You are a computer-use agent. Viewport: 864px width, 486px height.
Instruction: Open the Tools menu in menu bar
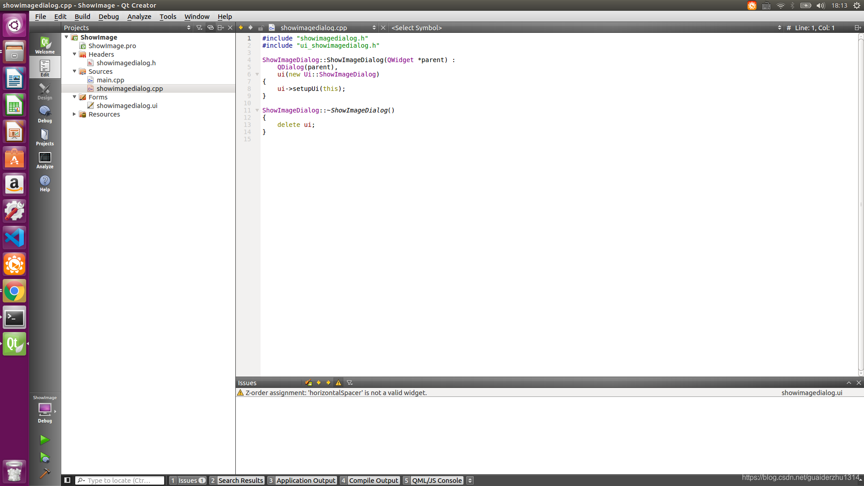tap(167, 16)
